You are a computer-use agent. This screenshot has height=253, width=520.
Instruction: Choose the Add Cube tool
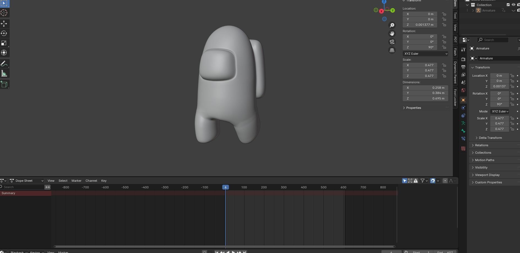click(4, 84)
